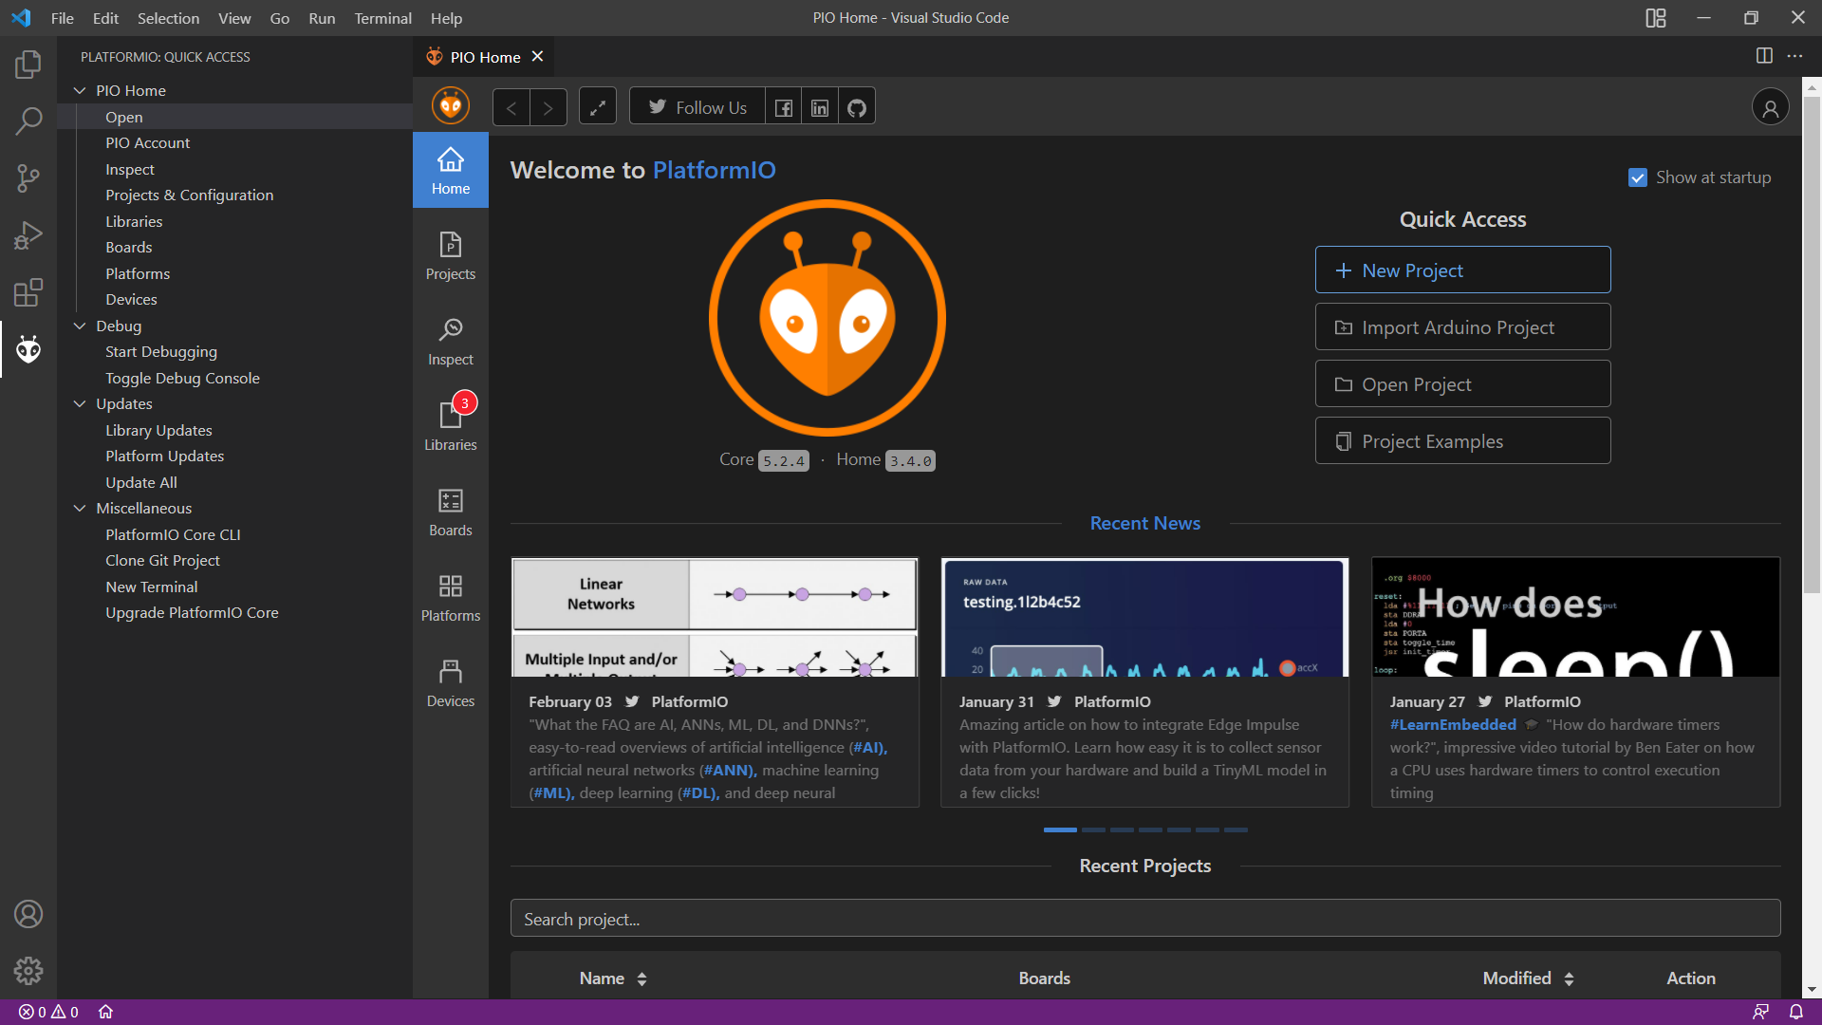Click the PlatformIO Home status bar icon

tap(106, 1012)
